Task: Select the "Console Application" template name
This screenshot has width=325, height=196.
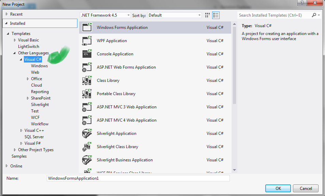Action: pyautogui.click(x=115, y=54)
